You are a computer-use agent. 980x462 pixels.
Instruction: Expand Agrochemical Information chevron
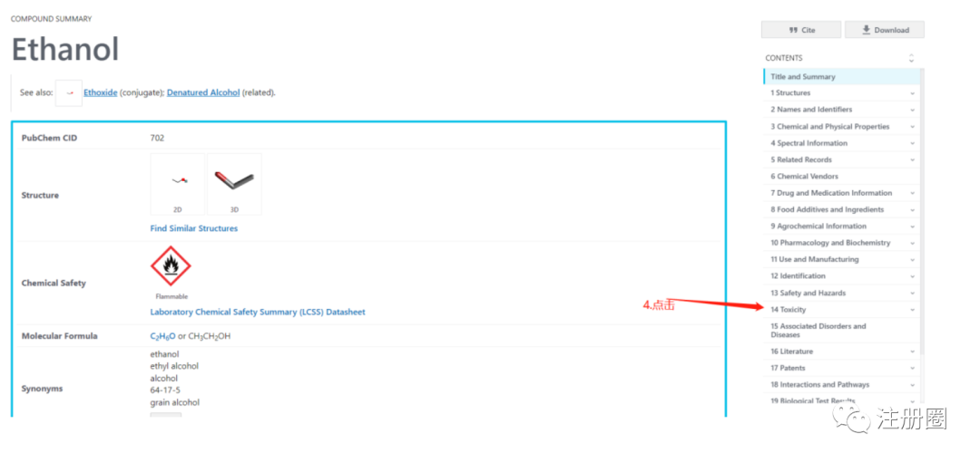tap(913, 226)
